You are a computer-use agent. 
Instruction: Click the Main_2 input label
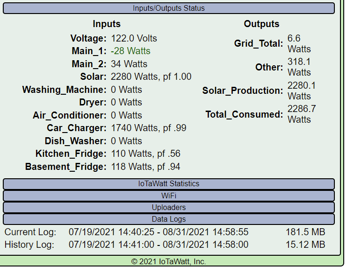pyautogui.click(x=89, y=64)
